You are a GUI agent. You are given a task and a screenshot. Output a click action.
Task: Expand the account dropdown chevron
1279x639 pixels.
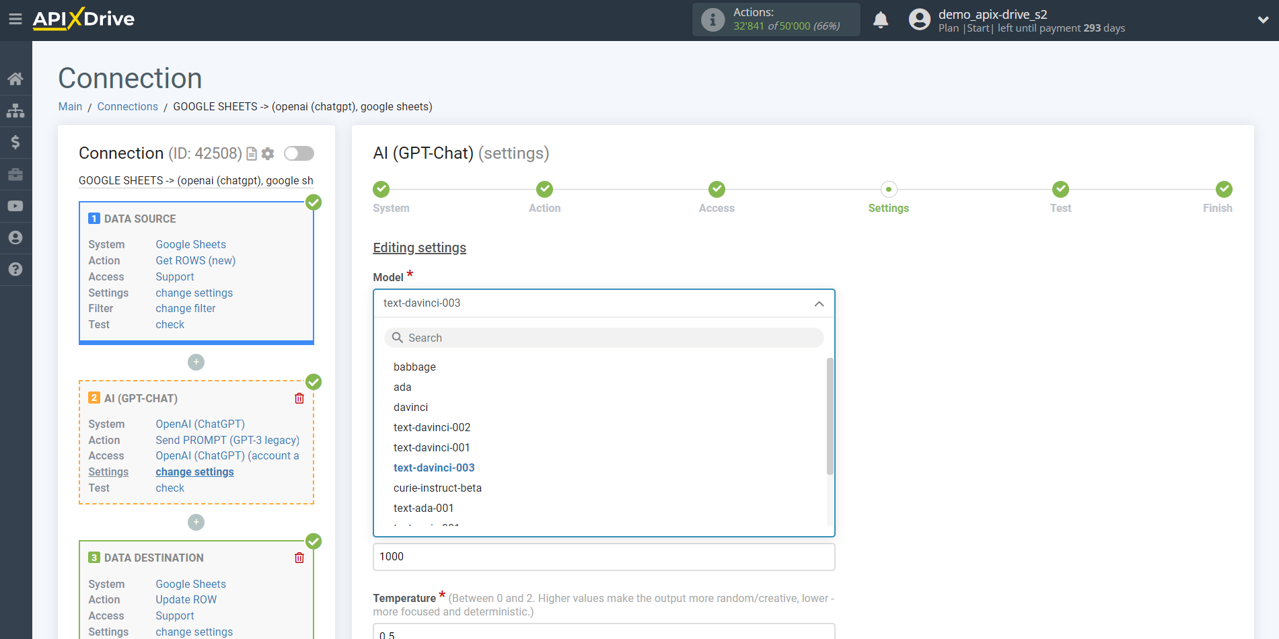click(1263, 20)
